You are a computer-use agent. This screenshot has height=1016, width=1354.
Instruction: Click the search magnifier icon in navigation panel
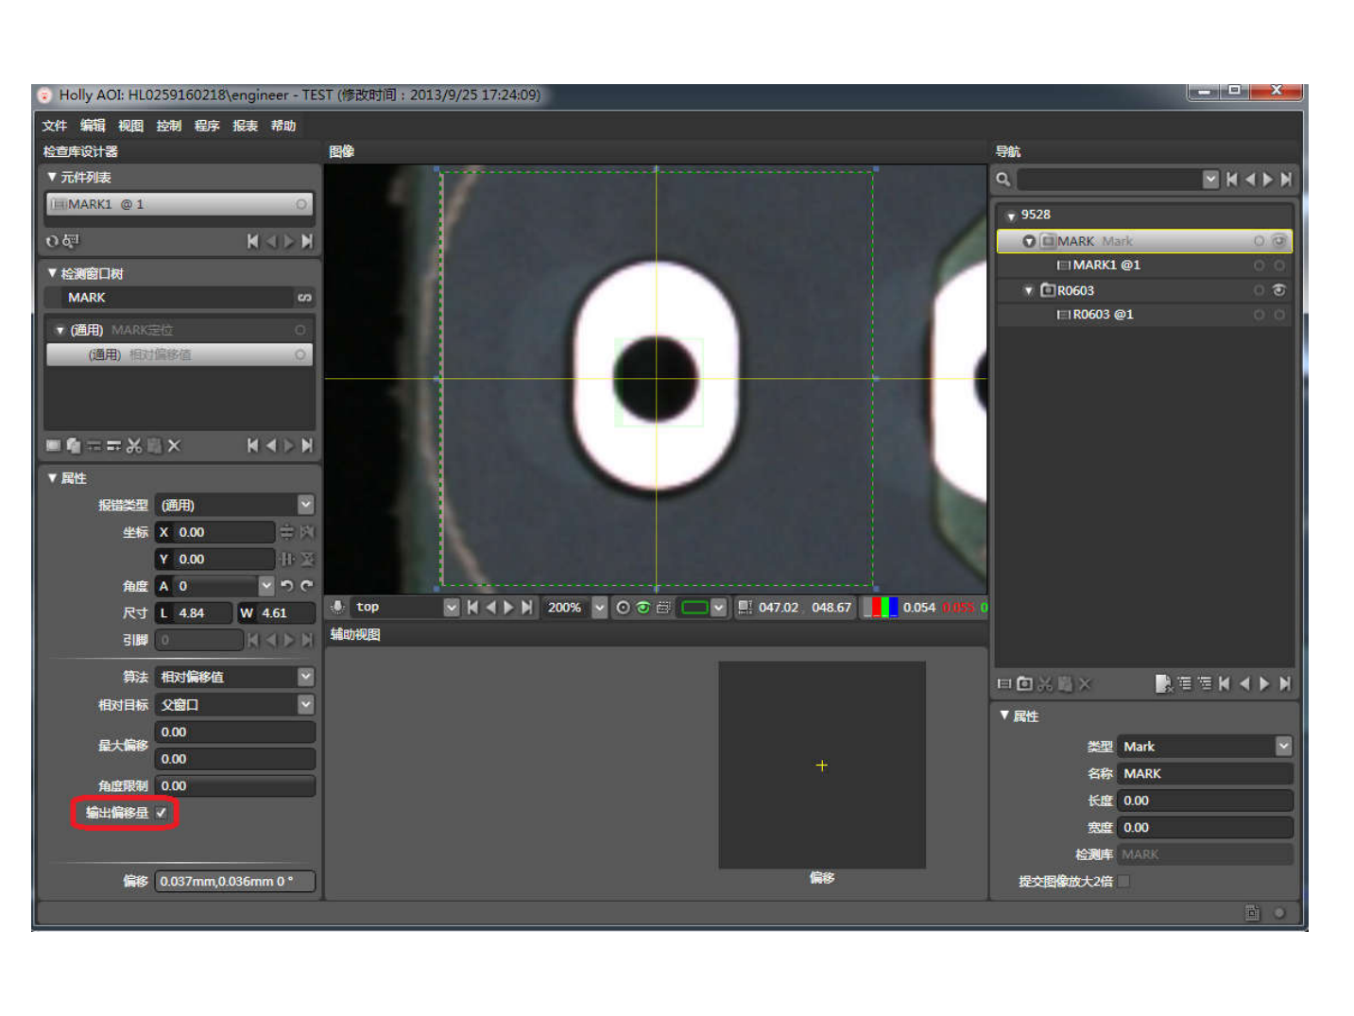[1003, 180]
